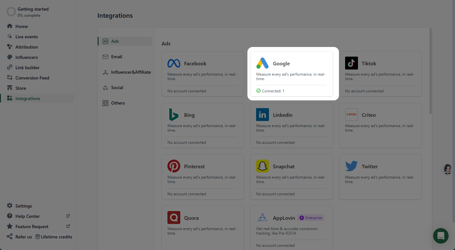Click the Quora logo icon
Screen dimensions: 455x250
click(x=174, y=218)
